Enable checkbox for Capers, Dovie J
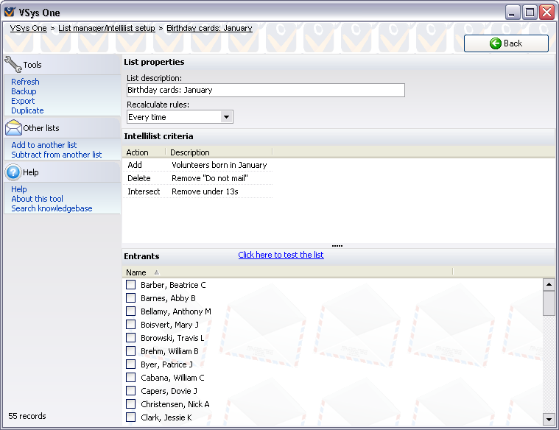Viewport: 559px width, 430px height. [x=131, y=390]
